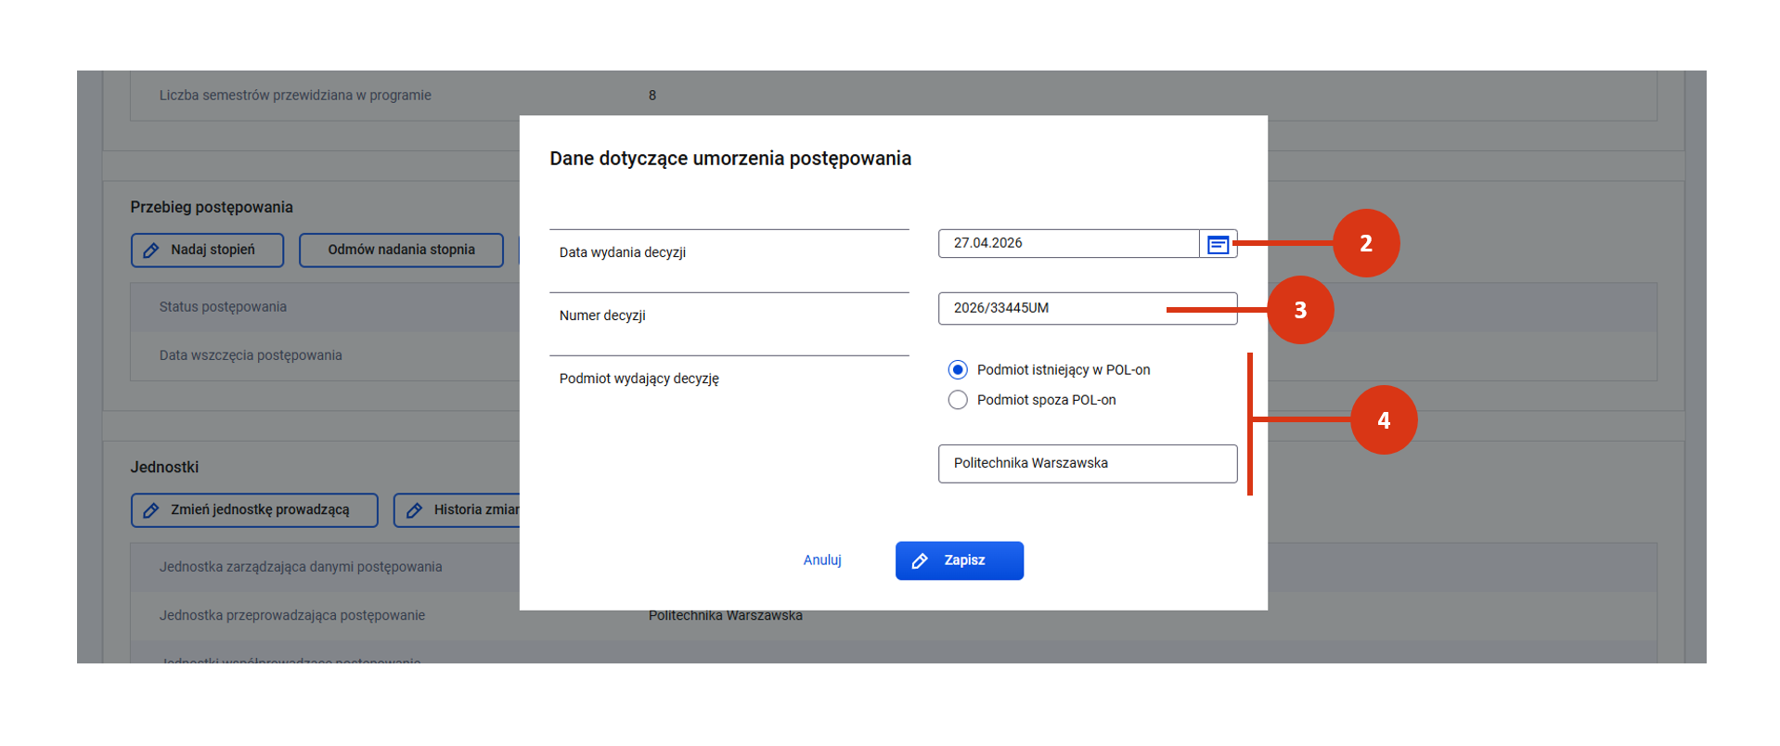Click the Podmiot wydający decyzję label
Screen dimensions: 1780x746
coord(639,379)
